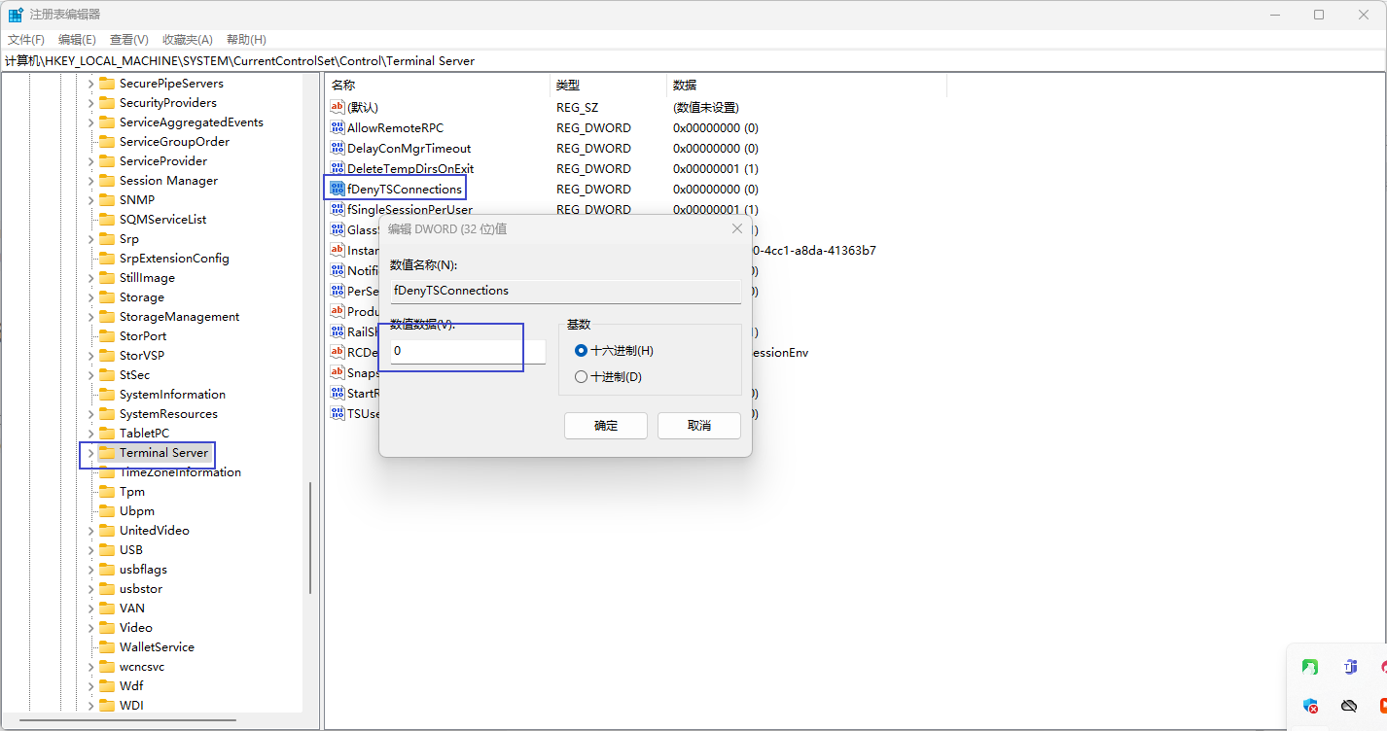Click the folder icon of WalletService key
The height and width of the screenshot is (731, 1387).
[x=107, y=646]
